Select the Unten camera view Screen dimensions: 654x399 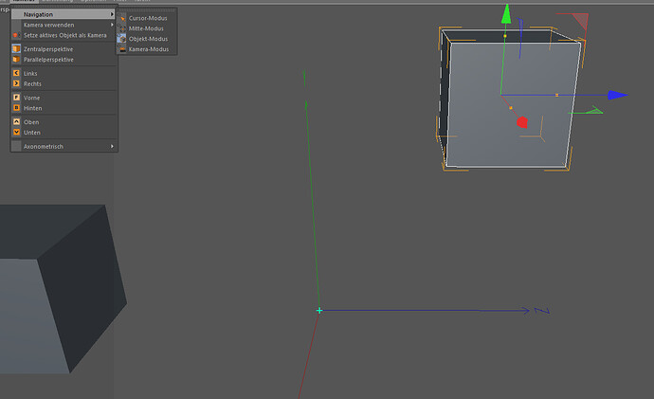63,132
